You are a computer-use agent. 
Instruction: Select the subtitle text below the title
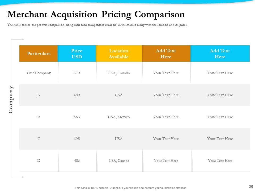coord(97,25)
